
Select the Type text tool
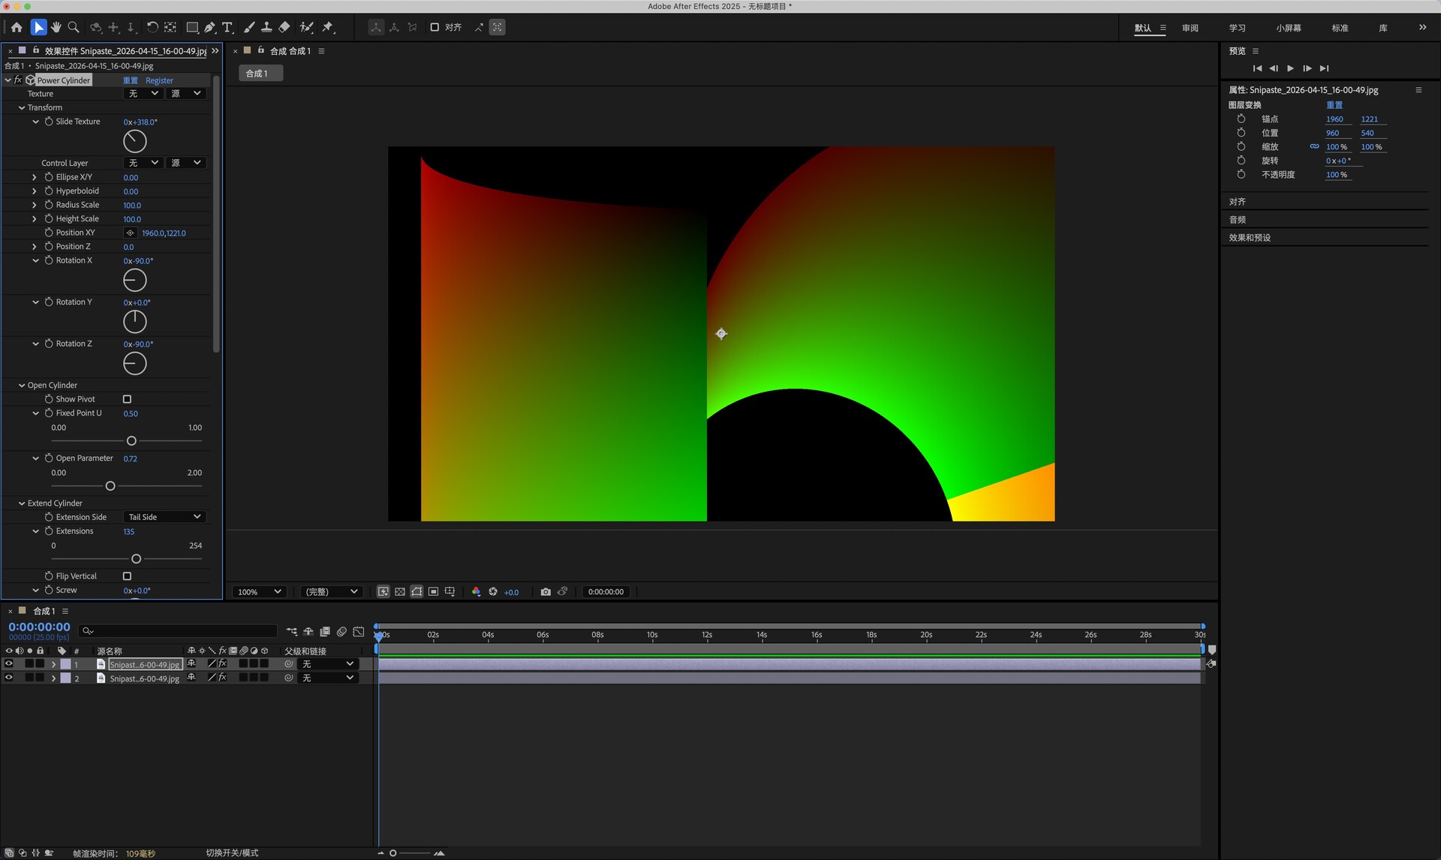[227, 27]
